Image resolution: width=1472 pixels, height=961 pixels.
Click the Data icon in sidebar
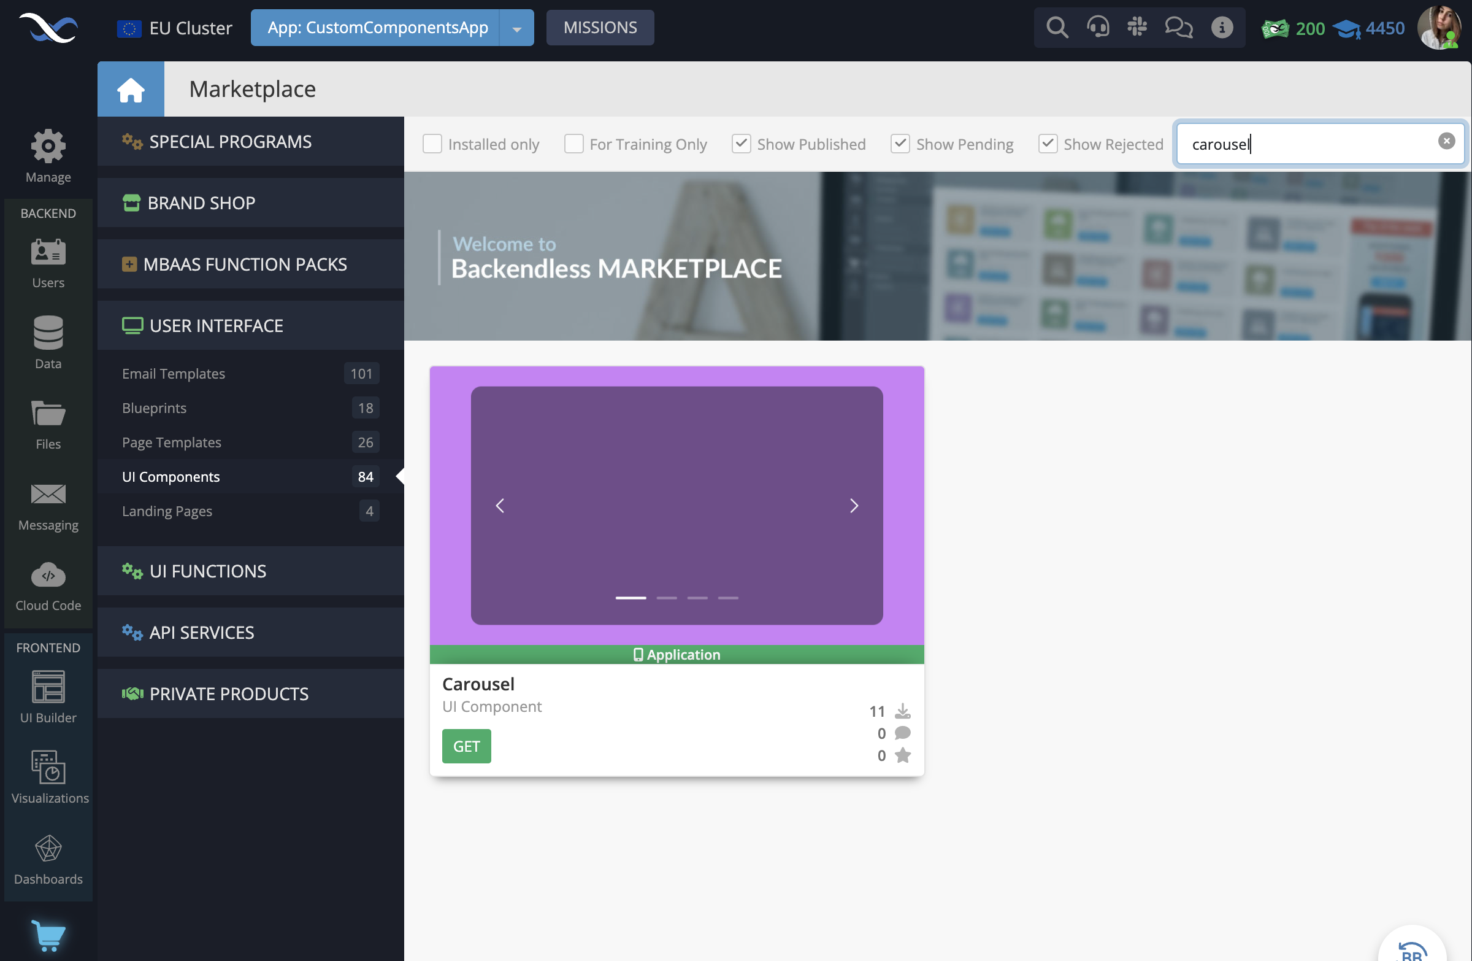(x=47, y=333)
